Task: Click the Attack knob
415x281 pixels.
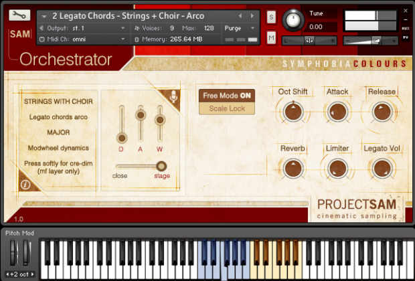Action: (337, 112)
